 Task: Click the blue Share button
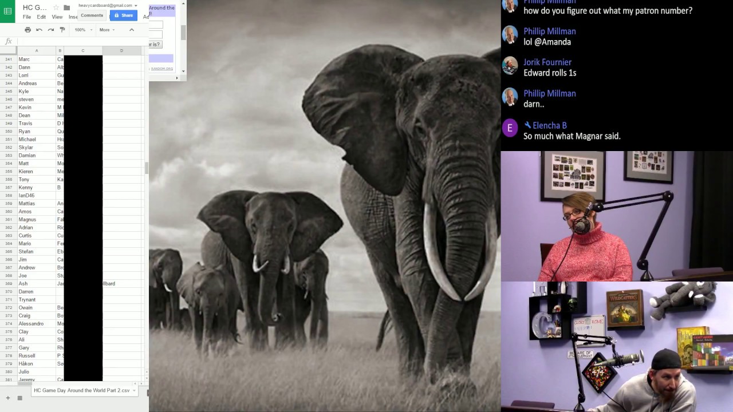tap(123, 15)
